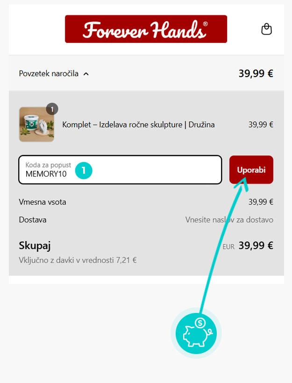Open the shopping bag cart icon
The width and height of the screenshot is (292, 383).
pyautogui.click(x=266, y=29)
